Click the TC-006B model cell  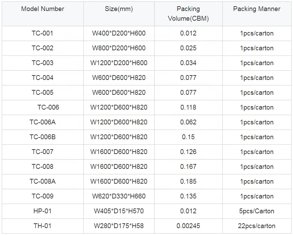point(43,137)
